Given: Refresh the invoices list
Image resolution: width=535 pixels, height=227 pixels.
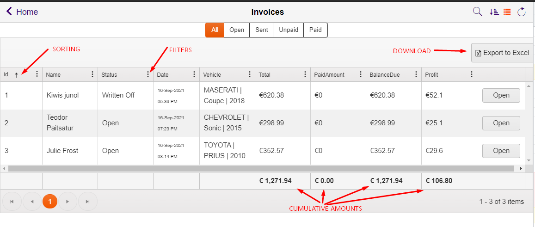Looking at the screenshot, I should coord(521,12).
